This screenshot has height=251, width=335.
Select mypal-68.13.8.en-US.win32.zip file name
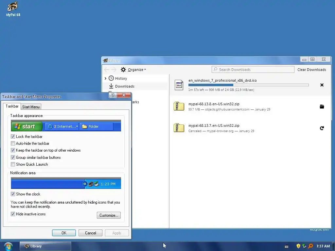pos(214,104)
